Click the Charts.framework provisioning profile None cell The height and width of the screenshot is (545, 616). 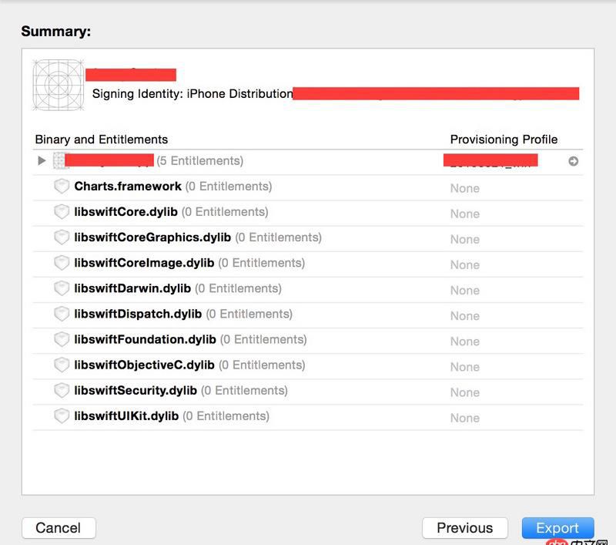[x=465, y=188]
